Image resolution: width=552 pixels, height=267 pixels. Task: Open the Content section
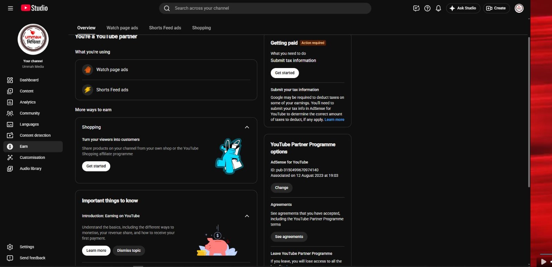coord(33,91)
